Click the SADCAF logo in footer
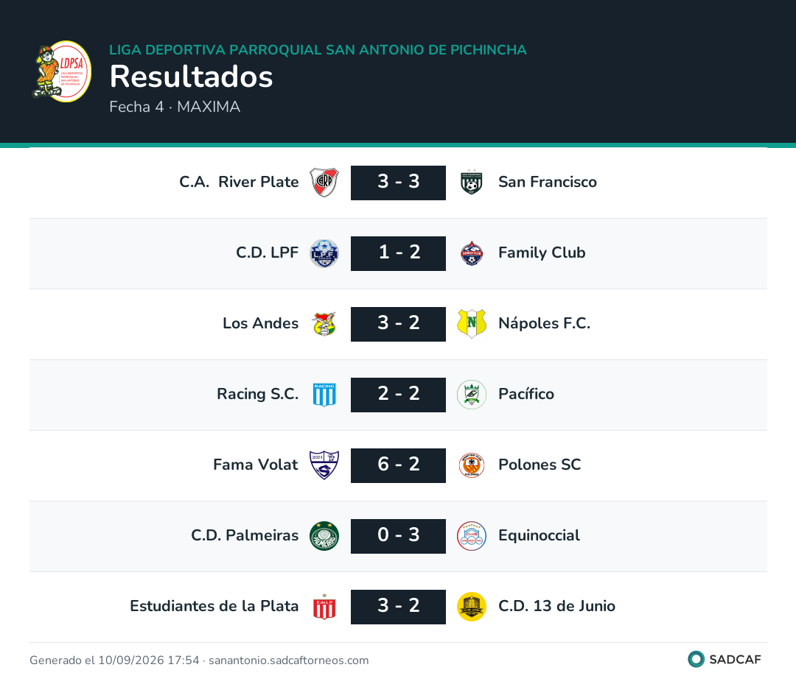796x698 pixels. click(725, 660)
